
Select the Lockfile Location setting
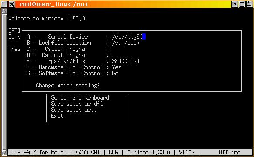83,43
